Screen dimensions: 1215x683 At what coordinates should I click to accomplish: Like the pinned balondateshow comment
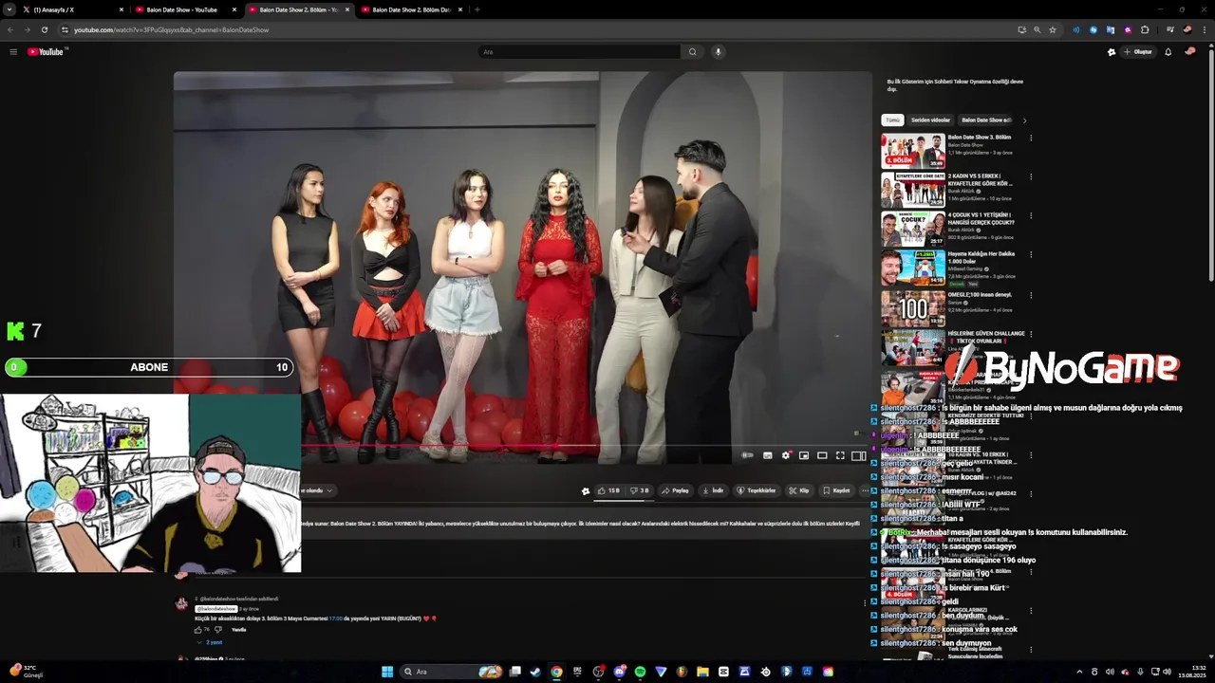click(198, 630)
